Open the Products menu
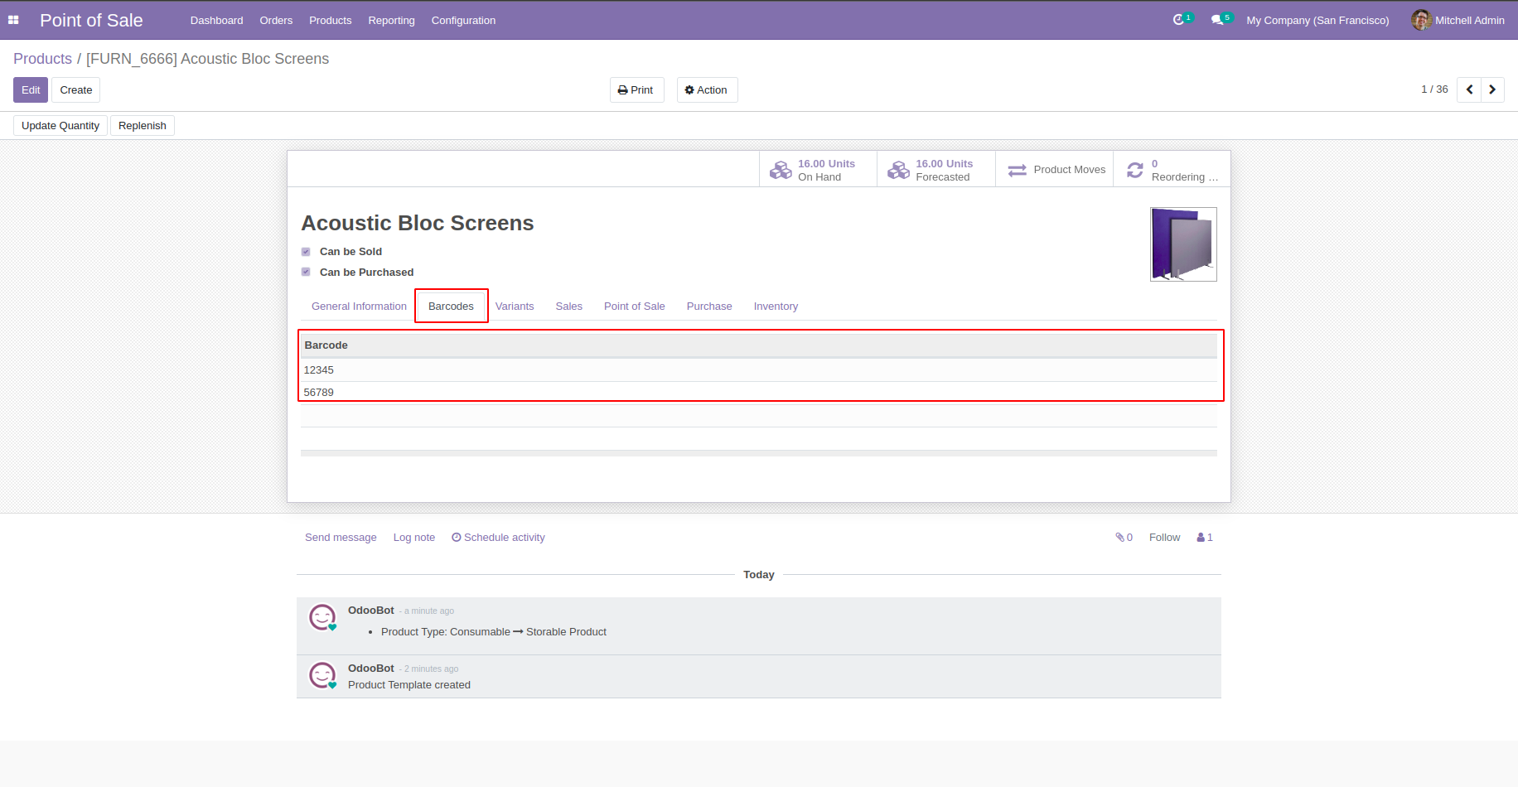 click(330, 21)
